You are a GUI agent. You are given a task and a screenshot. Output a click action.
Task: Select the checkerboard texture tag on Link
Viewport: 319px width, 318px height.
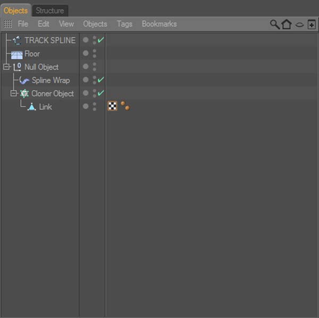coord(112,106)
